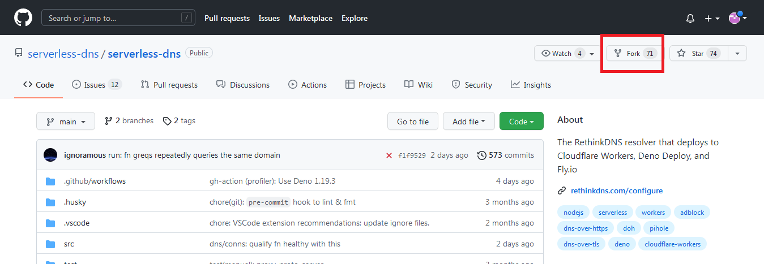Click the adblock topic tag
The image size is (764, 264).
692,213
